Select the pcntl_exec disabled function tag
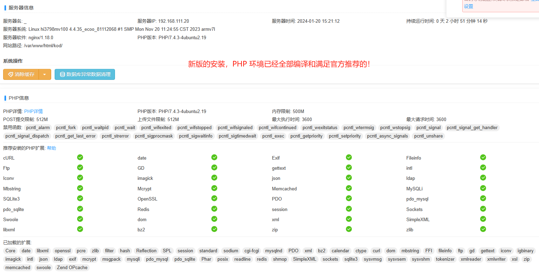This screenshot has height=274, width=539. [x=273, y=136]
